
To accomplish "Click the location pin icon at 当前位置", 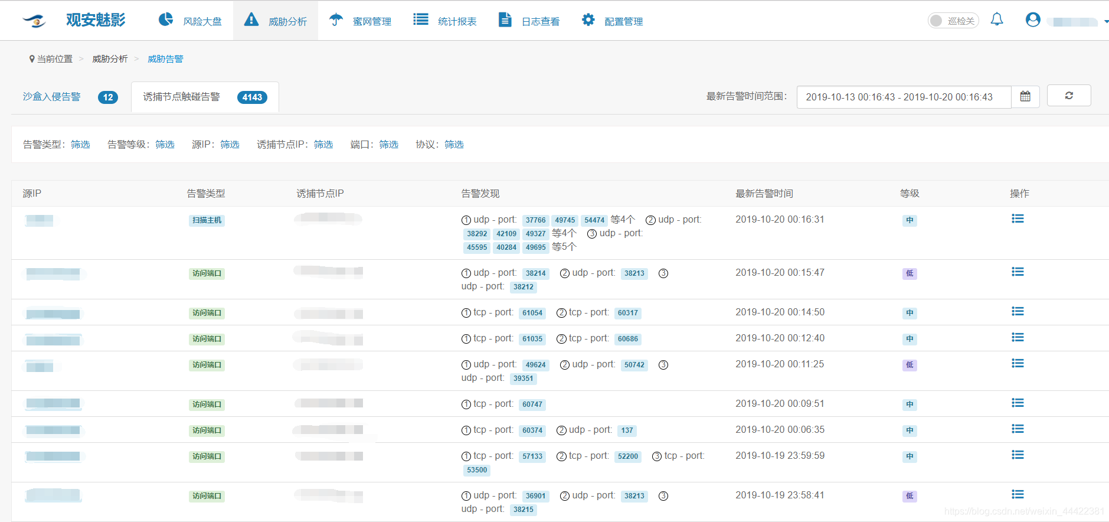I will pyautogui.click(x=32, y=59).
